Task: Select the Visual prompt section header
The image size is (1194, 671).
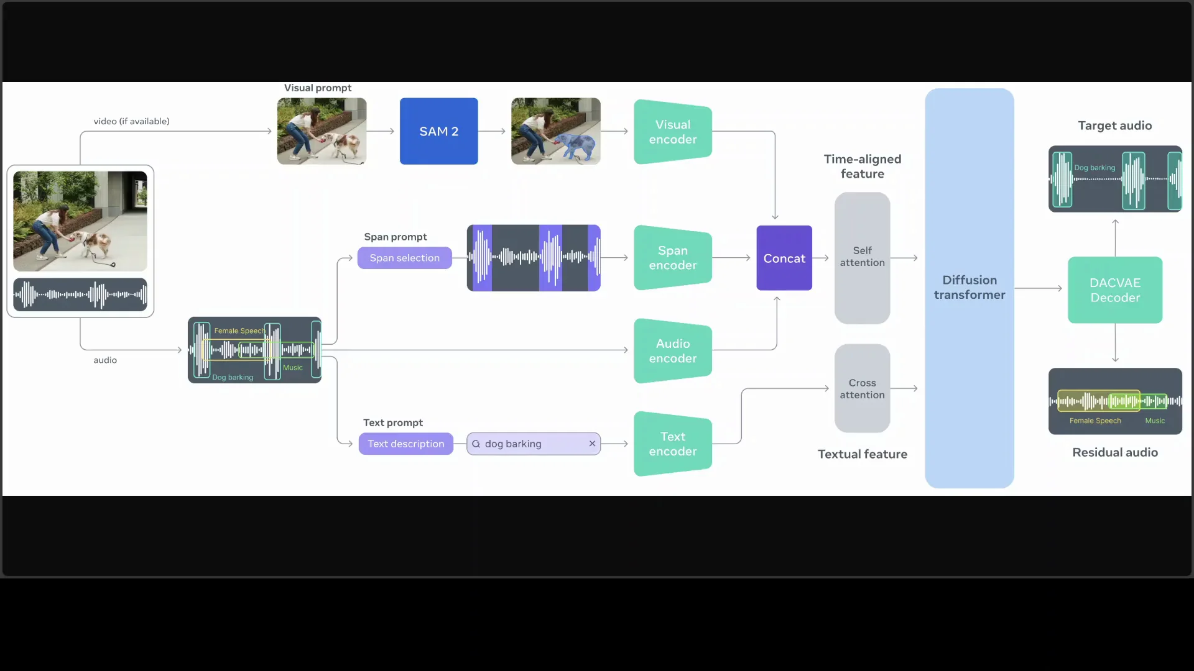Action: point(317,88)
